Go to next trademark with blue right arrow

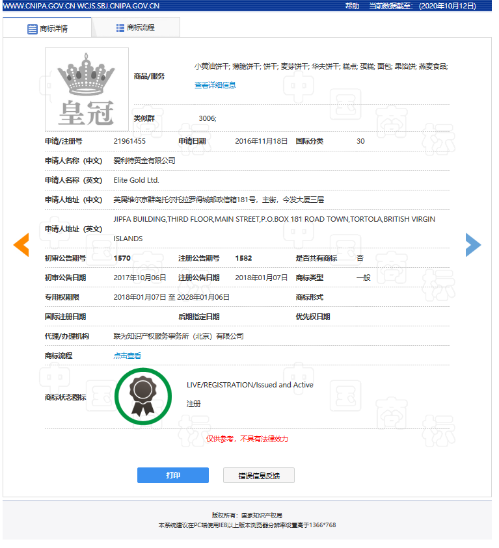coord(473,244)
